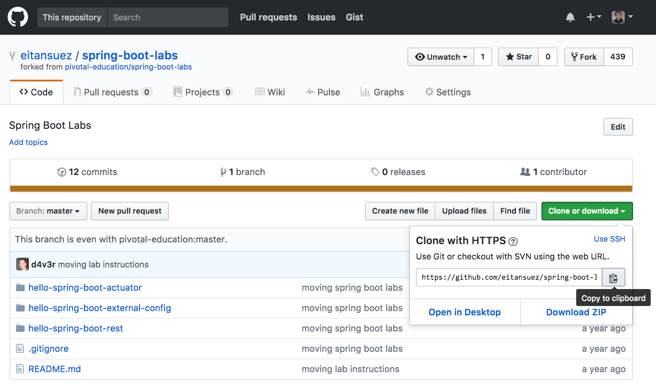
Task: Star the repository
Action: 519,57
